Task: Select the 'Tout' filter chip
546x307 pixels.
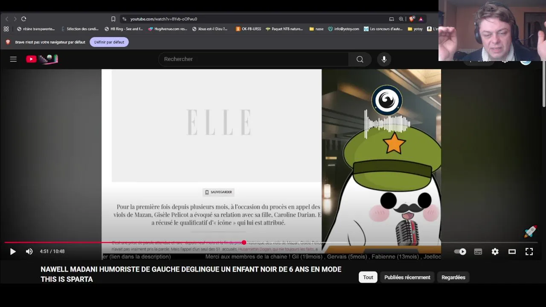Action: coord(368,277)
